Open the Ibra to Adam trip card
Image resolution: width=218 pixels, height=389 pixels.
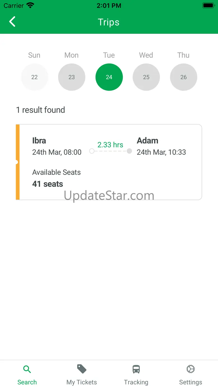109,162
